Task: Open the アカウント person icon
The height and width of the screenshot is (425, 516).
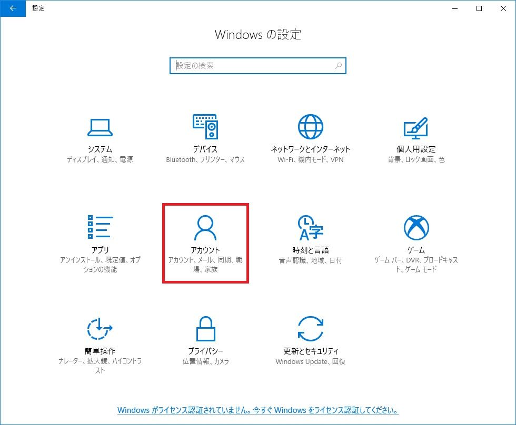Action: (205, 227)
